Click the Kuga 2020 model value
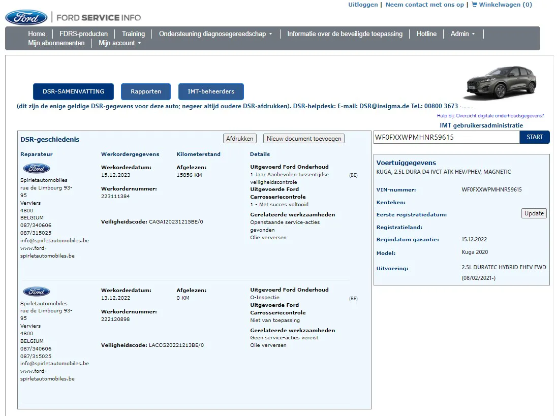Viewport: 557px width, 416px height. (x=475, y=252)
